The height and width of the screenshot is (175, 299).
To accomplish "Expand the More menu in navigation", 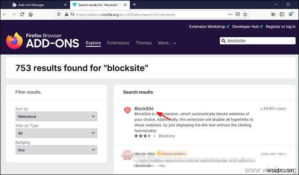I will click(x=167, y=43).
